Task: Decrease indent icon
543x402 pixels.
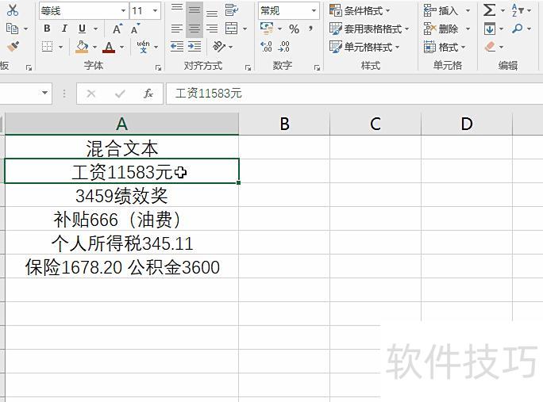Action: tap(177, 46)
